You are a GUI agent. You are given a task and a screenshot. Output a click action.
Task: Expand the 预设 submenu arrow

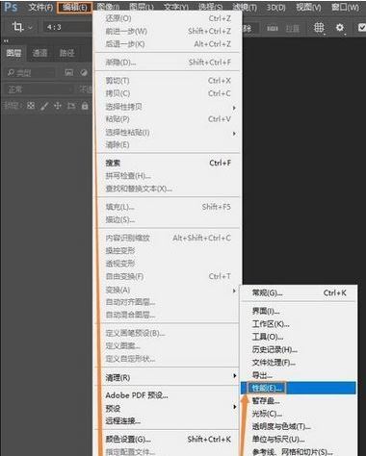(x=235, y=407)
